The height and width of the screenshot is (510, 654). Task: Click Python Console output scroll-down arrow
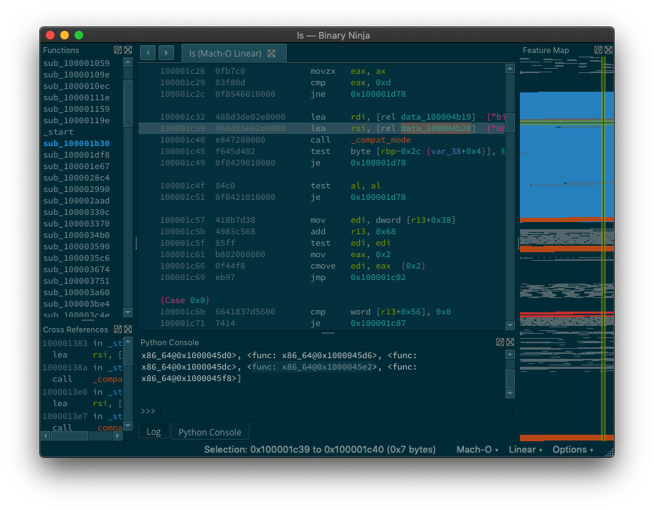(x=510, y=393)
